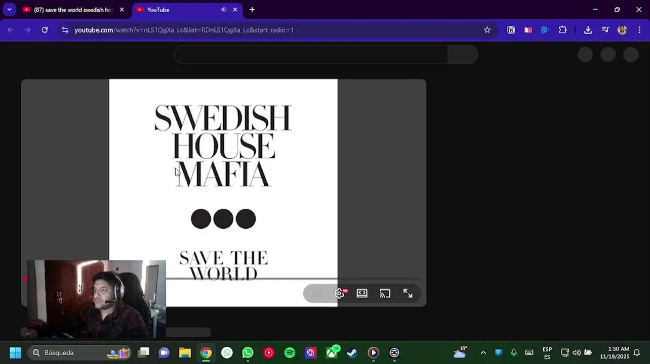Minimize the Chrome window
The width and height of the screenshot is (650, 364).
pyautogui.click(x=595, y=10)
